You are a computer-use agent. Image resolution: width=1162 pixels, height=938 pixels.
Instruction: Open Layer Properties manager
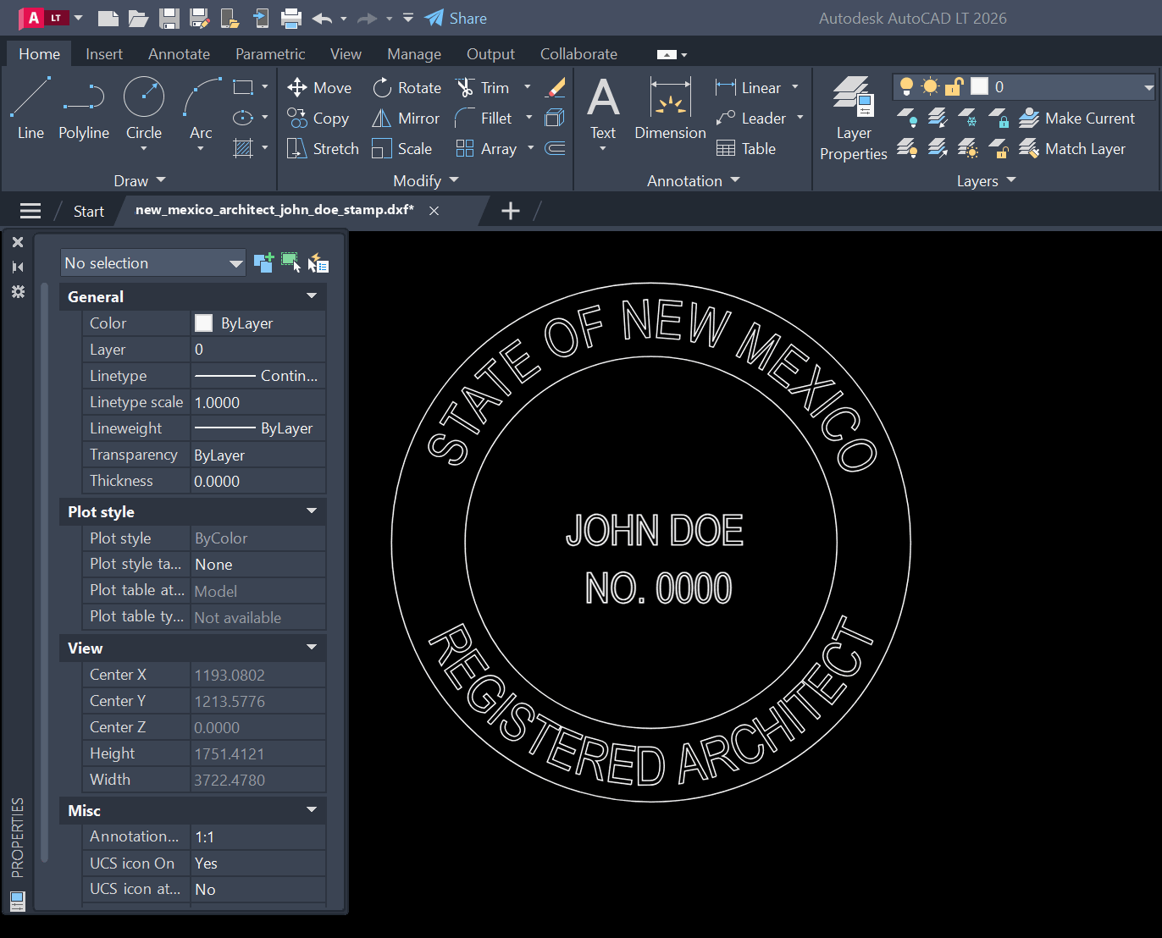[x=853, y=119]
